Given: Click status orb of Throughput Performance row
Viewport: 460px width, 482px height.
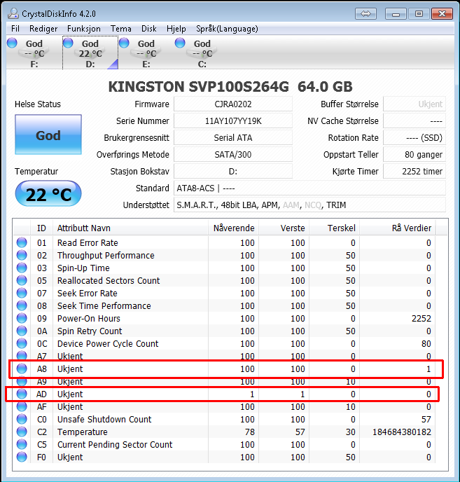Looking at the screenshot, I should tap(22, 255).
